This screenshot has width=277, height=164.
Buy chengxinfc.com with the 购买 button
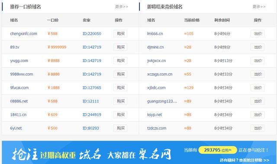pos(120,34)
